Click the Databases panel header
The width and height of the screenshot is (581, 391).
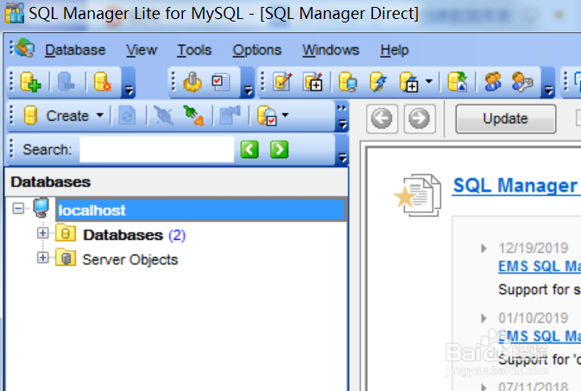[176, 182]
